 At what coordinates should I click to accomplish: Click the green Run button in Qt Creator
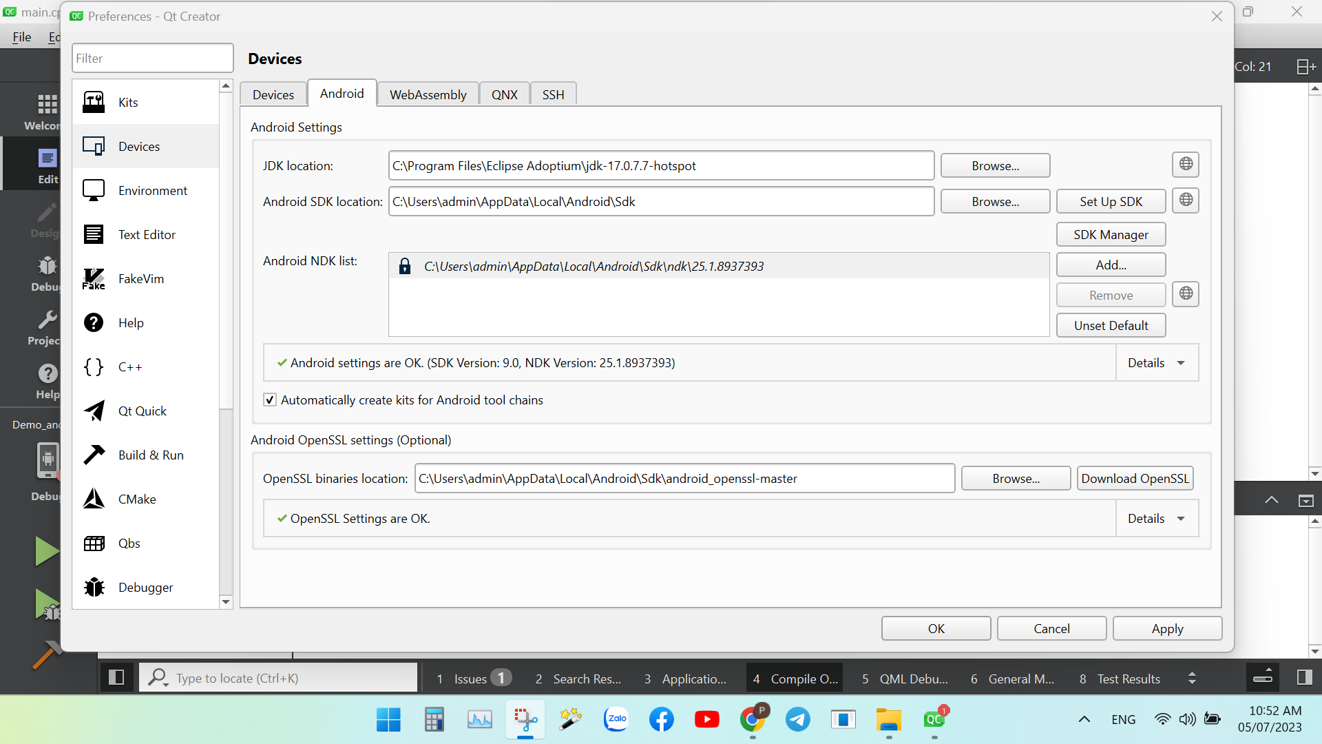pos(47,551)
